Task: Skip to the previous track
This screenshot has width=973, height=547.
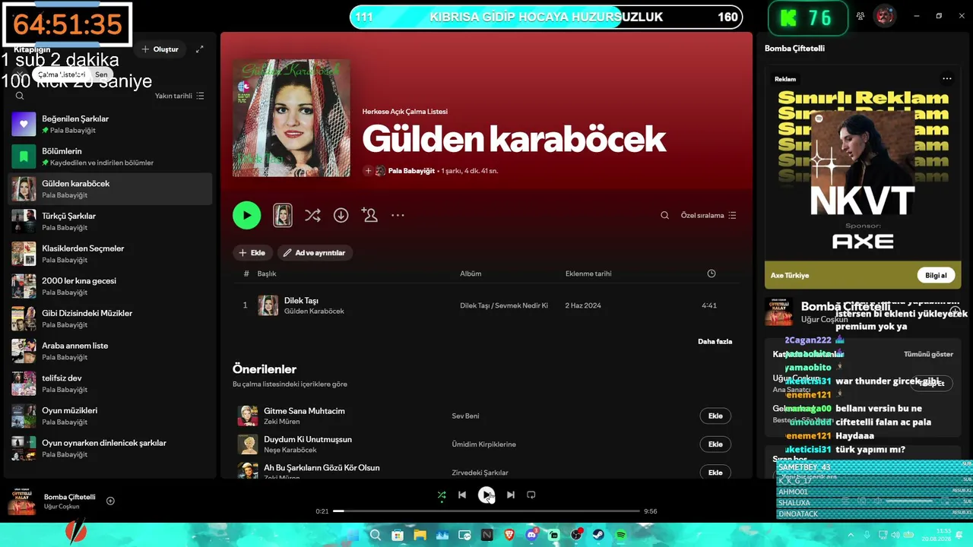Action: coord(462,495)
